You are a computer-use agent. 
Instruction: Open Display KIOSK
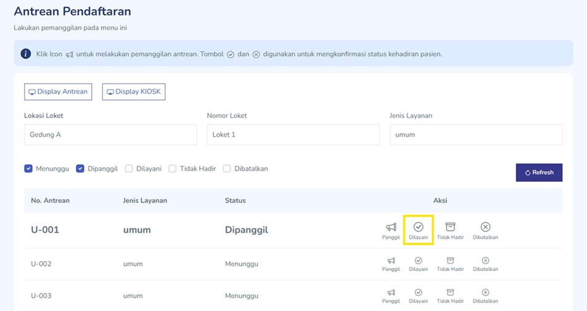[x=134, y=92]
